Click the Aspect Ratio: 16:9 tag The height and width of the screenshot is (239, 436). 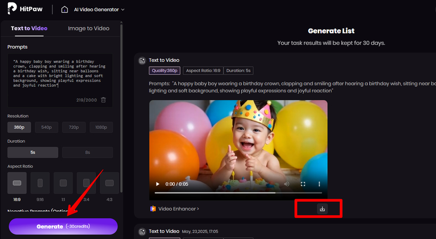point(203,71)
